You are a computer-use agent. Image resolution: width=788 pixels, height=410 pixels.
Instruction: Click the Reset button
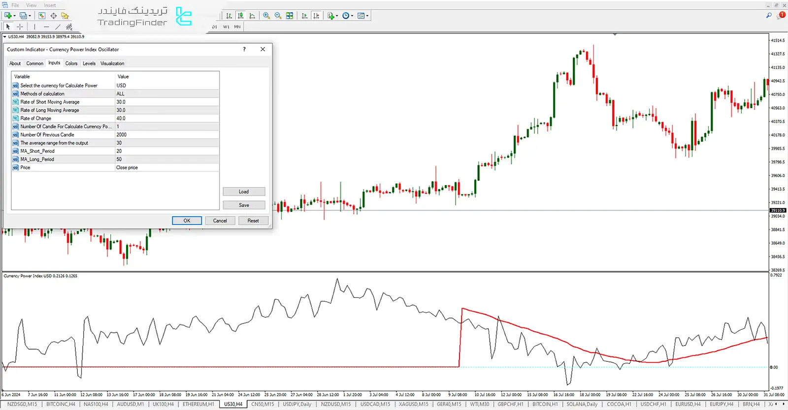coord(253,221)
